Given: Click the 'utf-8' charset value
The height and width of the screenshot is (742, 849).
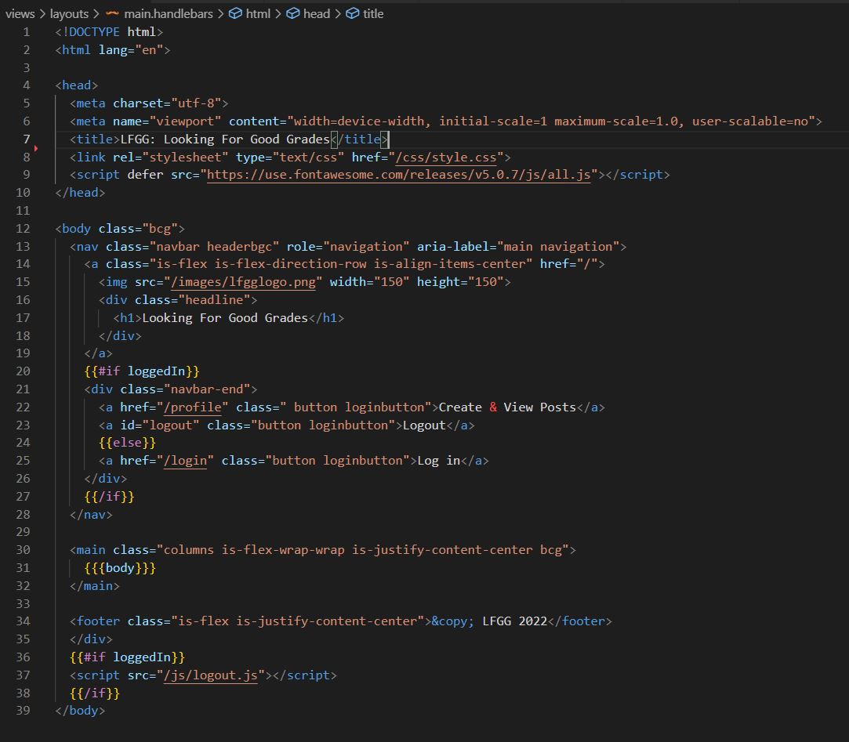Looking at the screenshot, I should [x=196, y=103].
